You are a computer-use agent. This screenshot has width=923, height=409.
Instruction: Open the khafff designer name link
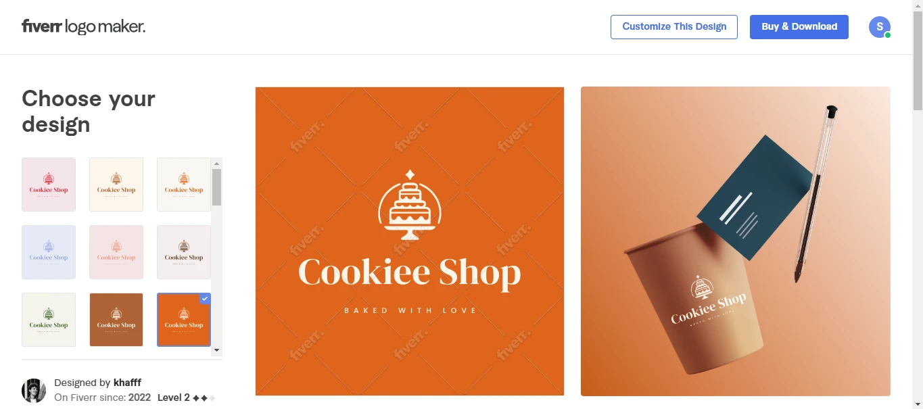coord(127,383)
